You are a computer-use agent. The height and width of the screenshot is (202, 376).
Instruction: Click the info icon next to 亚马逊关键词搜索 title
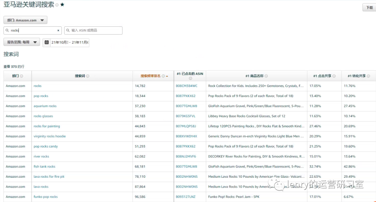coord(57,5)
